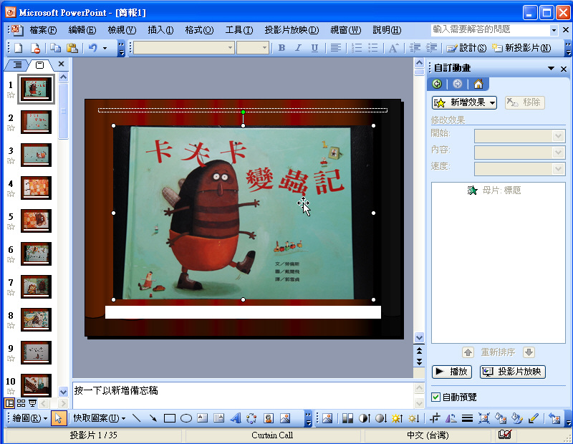Select the Set Transparent Color tool

[534, 418]
